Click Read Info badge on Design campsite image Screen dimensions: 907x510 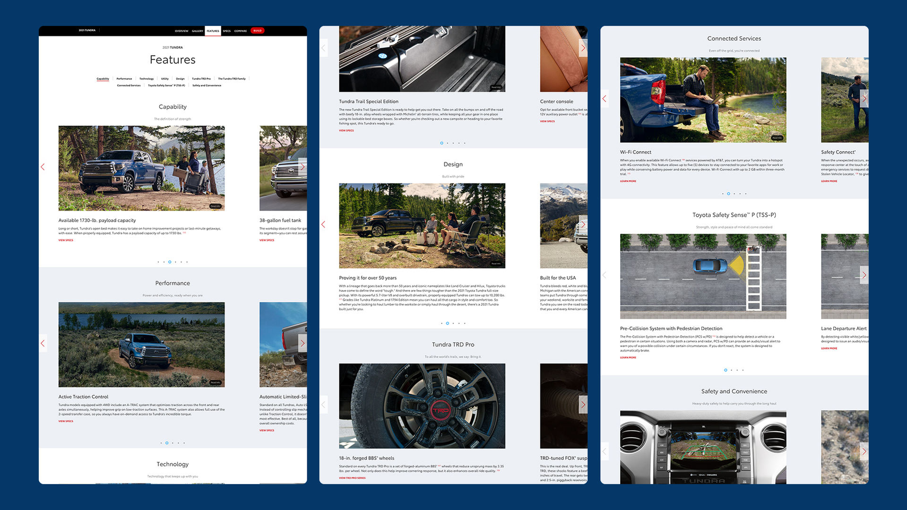(x=496, y=264)
